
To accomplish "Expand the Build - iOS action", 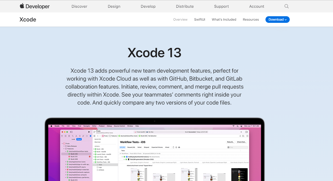I will [x=94, y=149].
